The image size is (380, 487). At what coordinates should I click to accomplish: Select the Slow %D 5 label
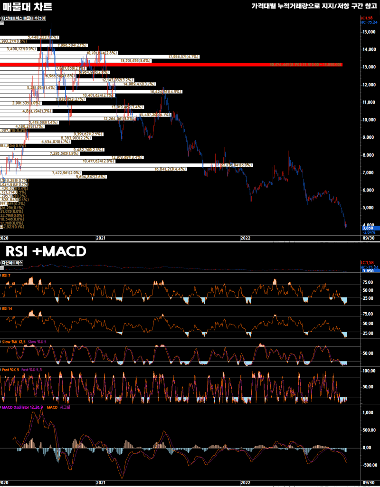pyautogui.click(x=36, y=342)
